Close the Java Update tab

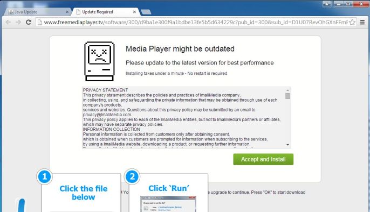tap(67, 12)
